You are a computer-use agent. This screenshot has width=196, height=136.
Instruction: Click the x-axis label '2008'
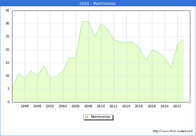tap(88, 106)
